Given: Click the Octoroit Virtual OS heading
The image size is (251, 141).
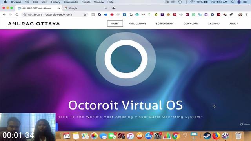Looking at the screenshot, I should tap(125, 105).
